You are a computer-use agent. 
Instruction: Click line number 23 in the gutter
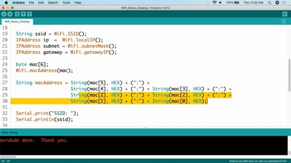tap(5, 58)
